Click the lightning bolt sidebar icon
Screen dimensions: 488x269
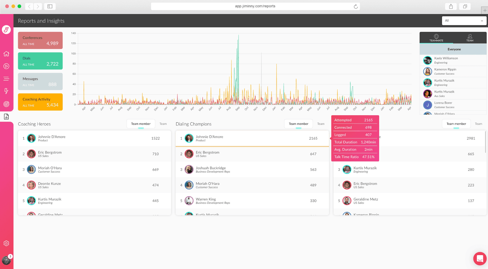coord(6,91)
